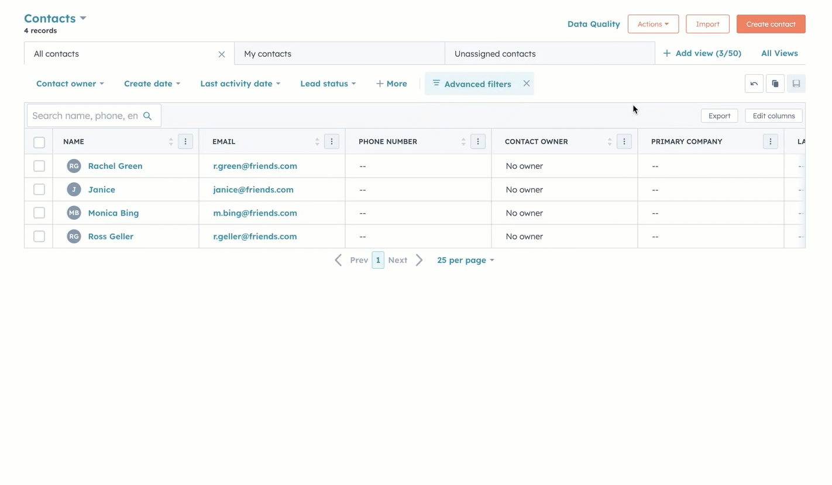
Task: Click email r.green@friends.com
Action: coord(255,166)
